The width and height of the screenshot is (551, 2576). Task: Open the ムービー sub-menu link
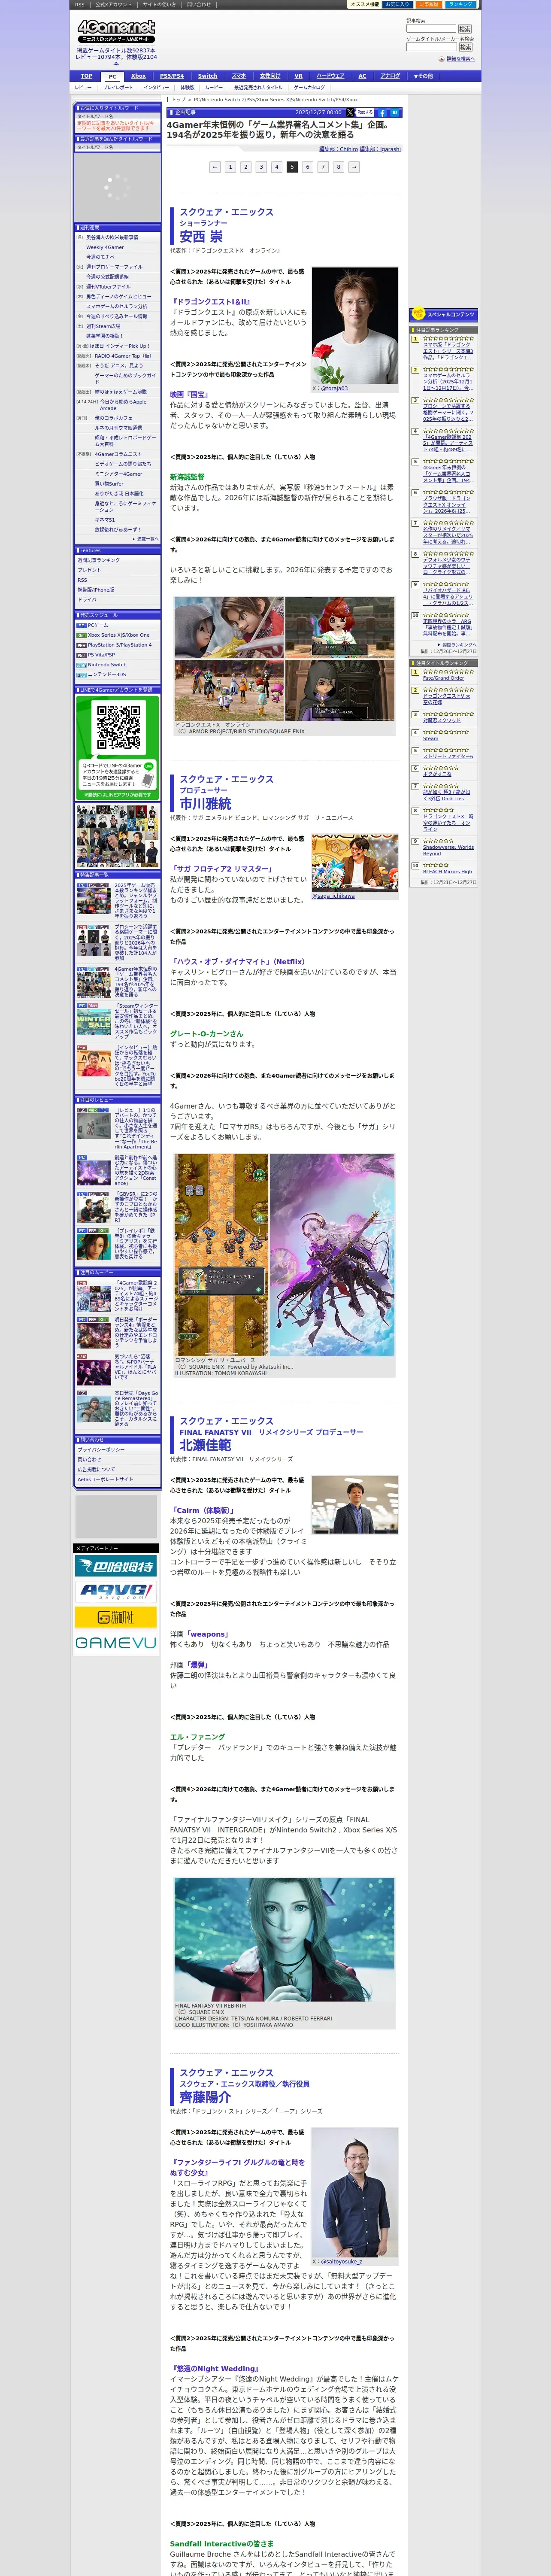(x=214, y=88)
